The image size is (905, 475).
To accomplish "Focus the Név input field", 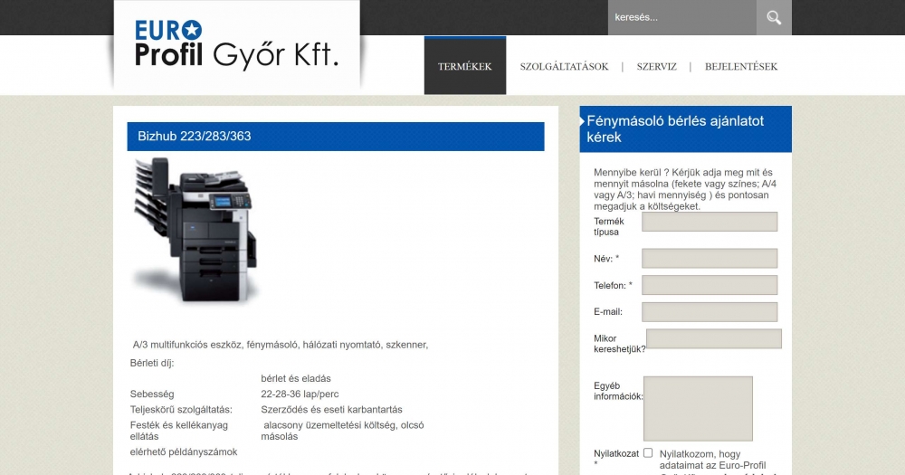I will pyautogui.click(x=710, y=258).
